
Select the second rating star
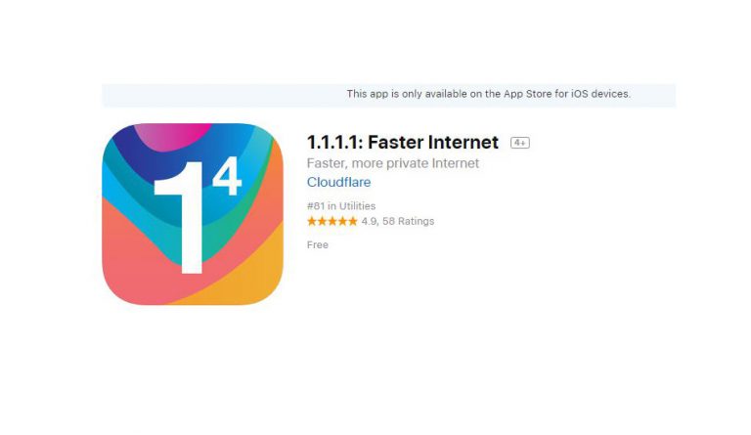pyautogui.click(x=323, y=221)
